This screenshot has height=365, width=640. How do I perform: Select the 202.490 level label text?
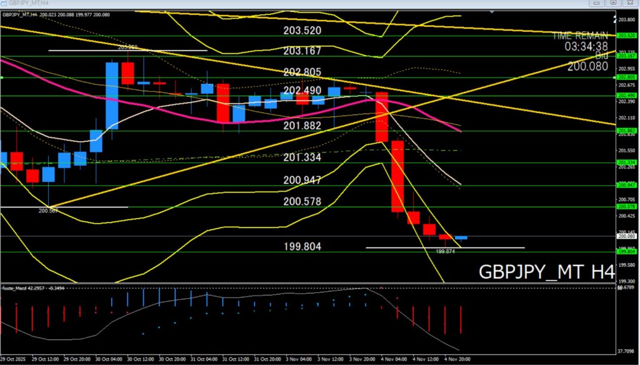[x=302, y=91]
